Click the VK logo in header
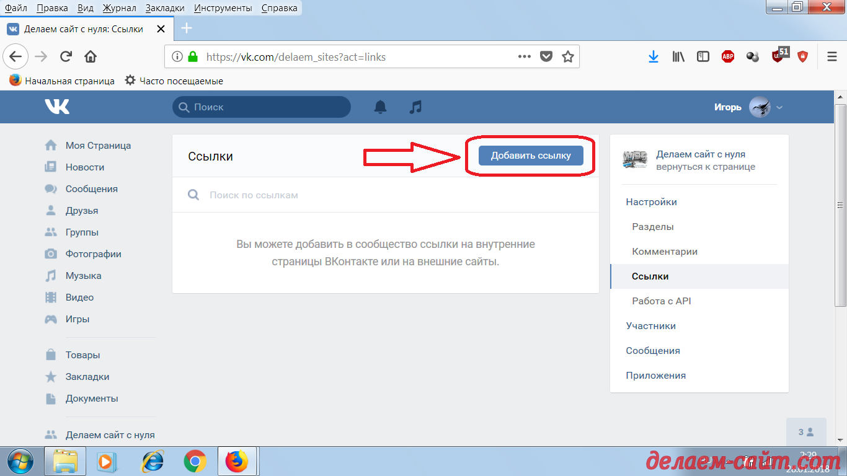The height and width of the screenshot is (476, 847). click(x=57, y=107)
